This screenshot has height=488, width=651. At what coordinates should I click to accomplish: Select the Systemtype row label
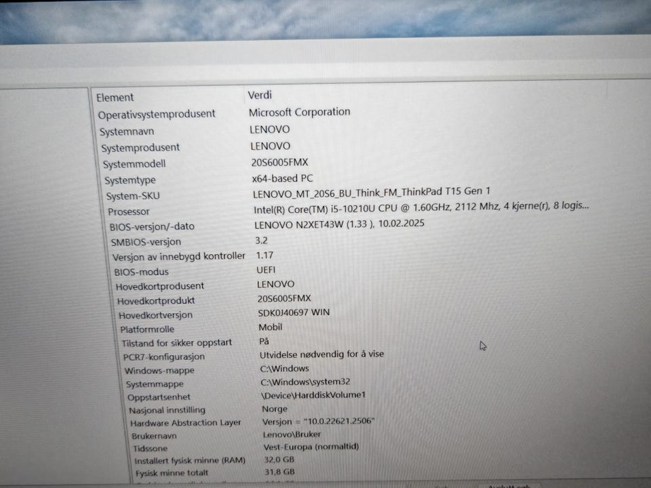tap(130, 180)
